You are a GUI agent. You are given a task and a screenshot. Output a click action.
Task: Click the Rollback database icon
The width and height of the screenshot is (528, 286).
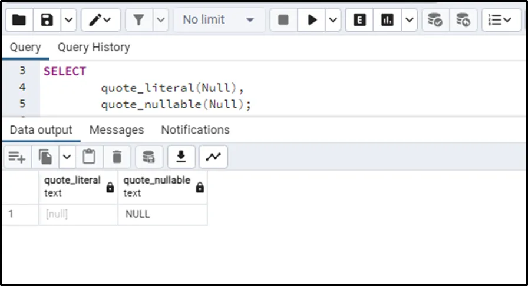463,20
